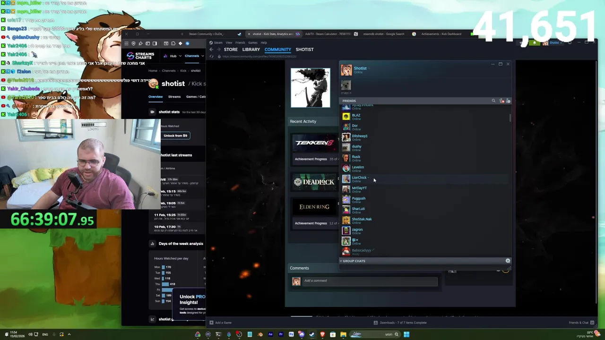Viewport: 605px width, 340px height.
Task: Open Steam from the taskbar
Action: pyautogui.click(x=312, y=334)
